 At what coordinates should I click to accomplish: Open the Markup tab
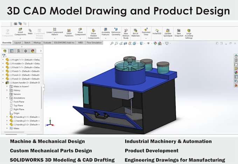[x=37, y=43]
